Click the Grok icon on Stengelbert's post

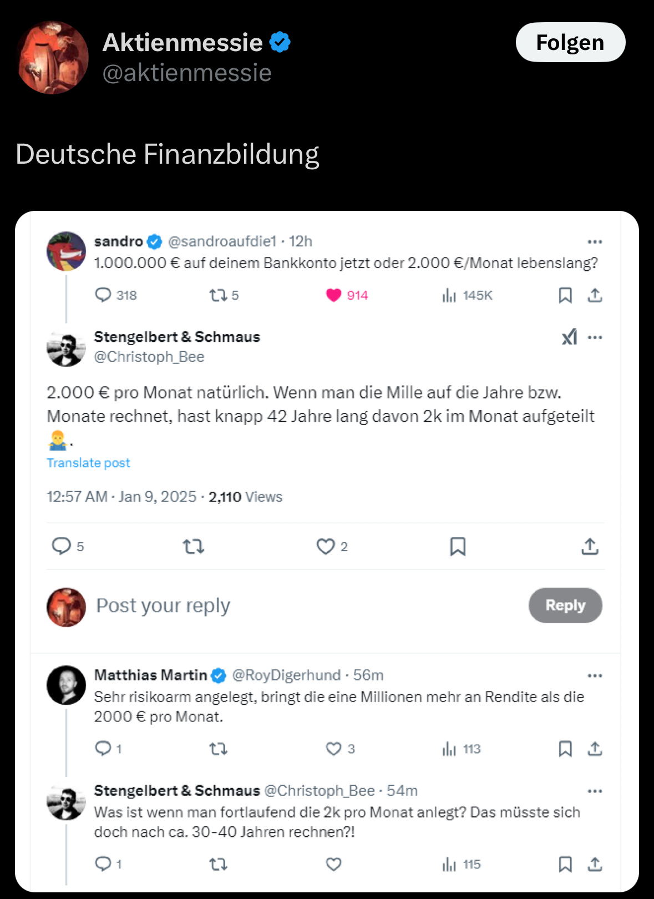pyautogui.click(x=569, y=337)
